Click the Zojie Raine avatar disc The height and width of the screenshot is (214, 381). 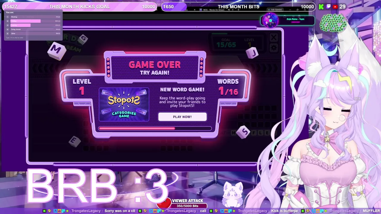(x=270, y=21)
